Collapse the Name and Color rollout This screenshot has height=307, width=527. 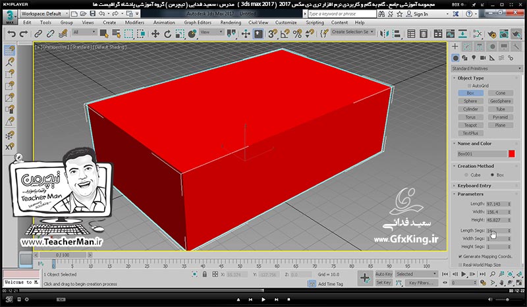point(474,144)
